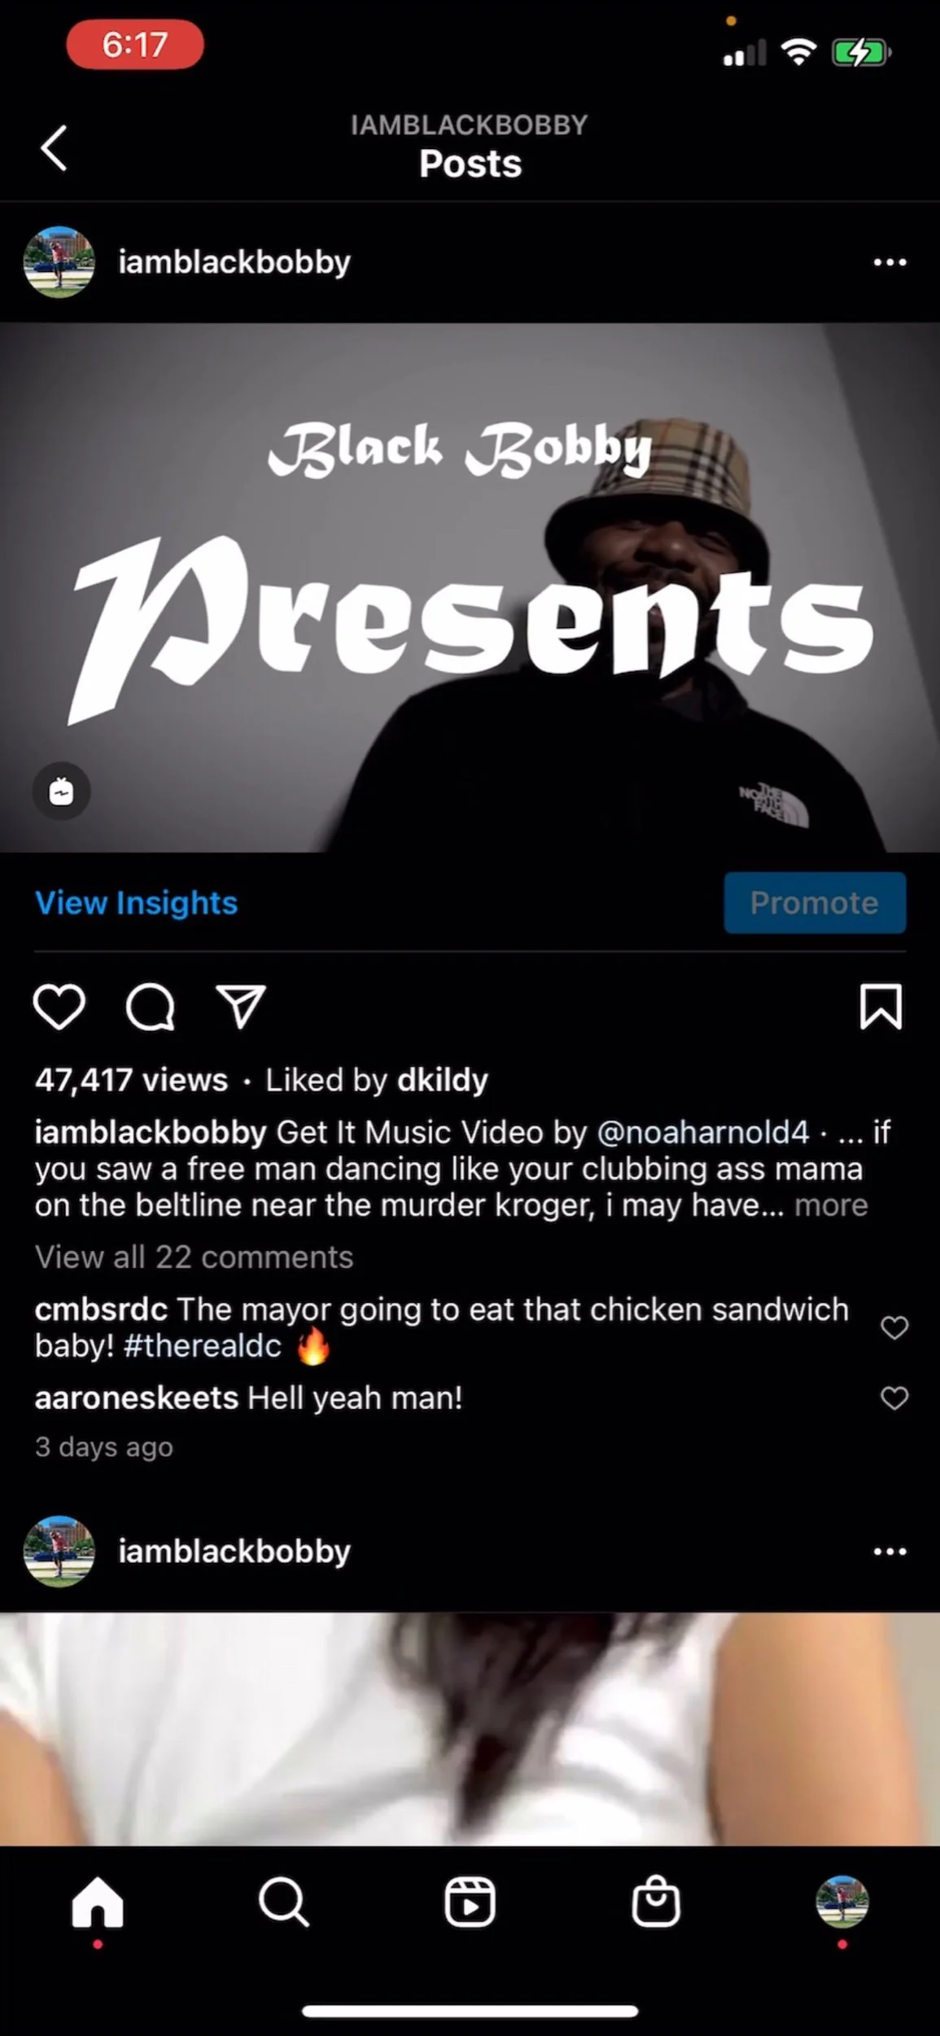Share the post with the paper plane icon
This screenshot has width=940, height=2036.
tap(241, 1007)
